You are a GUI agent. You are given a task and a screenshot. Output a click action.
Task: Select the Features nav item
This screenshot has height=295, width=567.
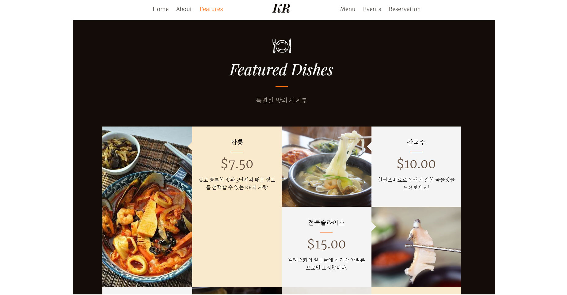[x=211, y=9]
